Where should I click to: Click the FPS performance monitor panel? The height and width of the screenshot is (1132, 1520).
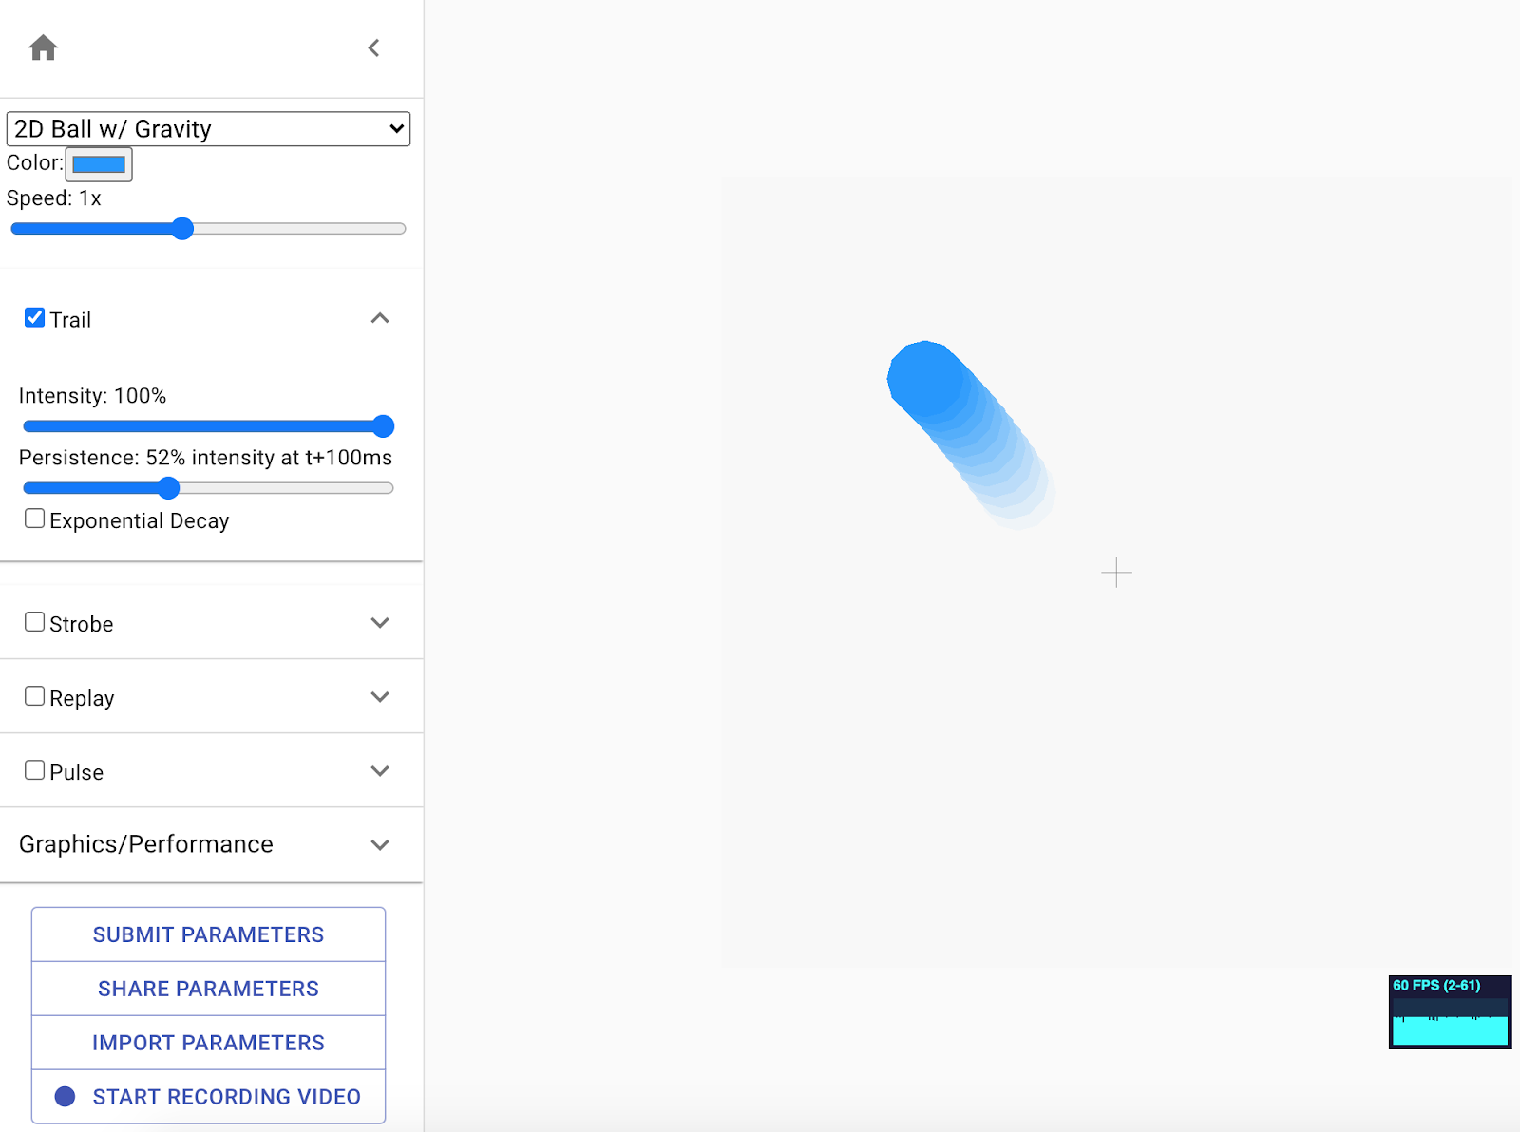tap(1450, 1012)
